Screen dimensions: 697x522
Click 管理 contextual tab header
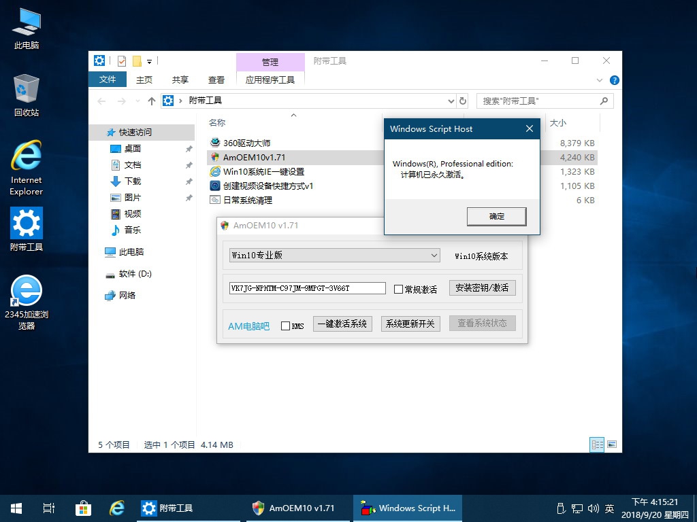click(270, 62)
